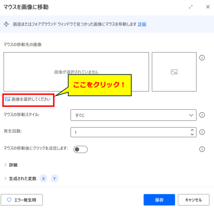Increase 発生回数 with the up arrow

click(192, 130)
